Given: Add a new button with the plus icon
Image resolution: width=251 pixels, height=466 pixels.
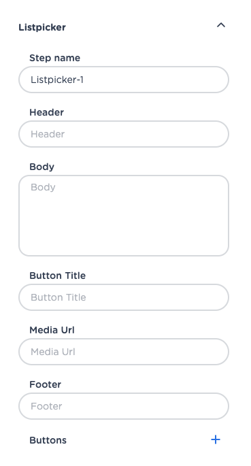Looking at the screenshot, I should (216, 439).
